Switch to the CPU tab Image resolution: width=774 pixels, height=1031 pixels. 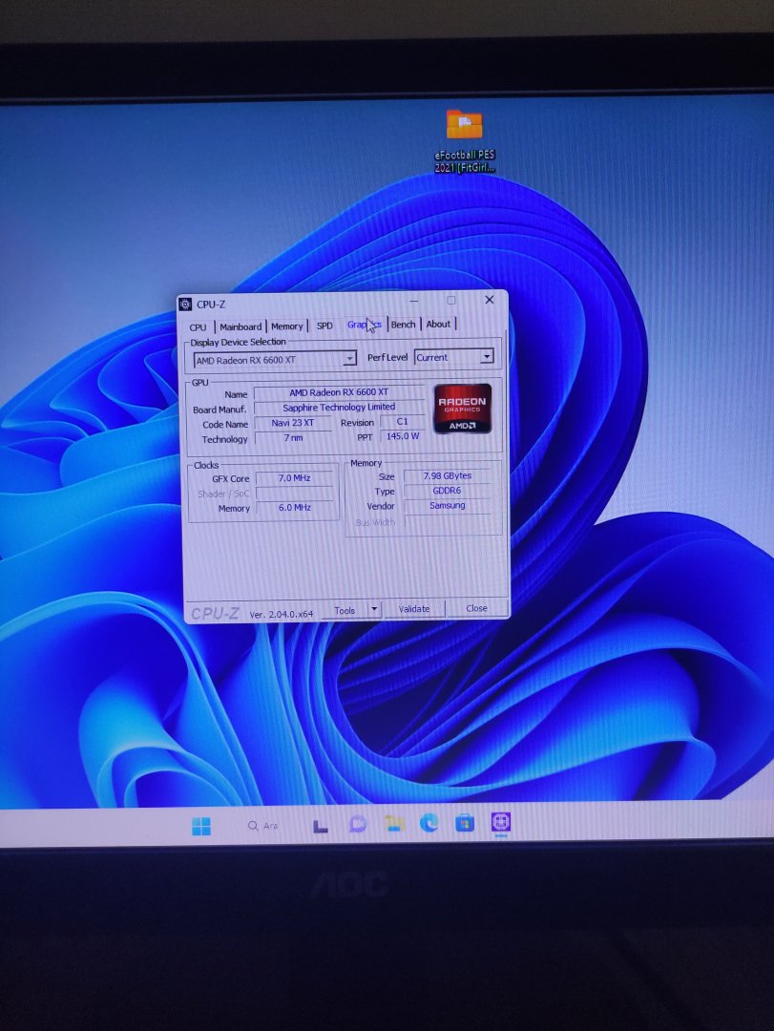coord(198,326)
